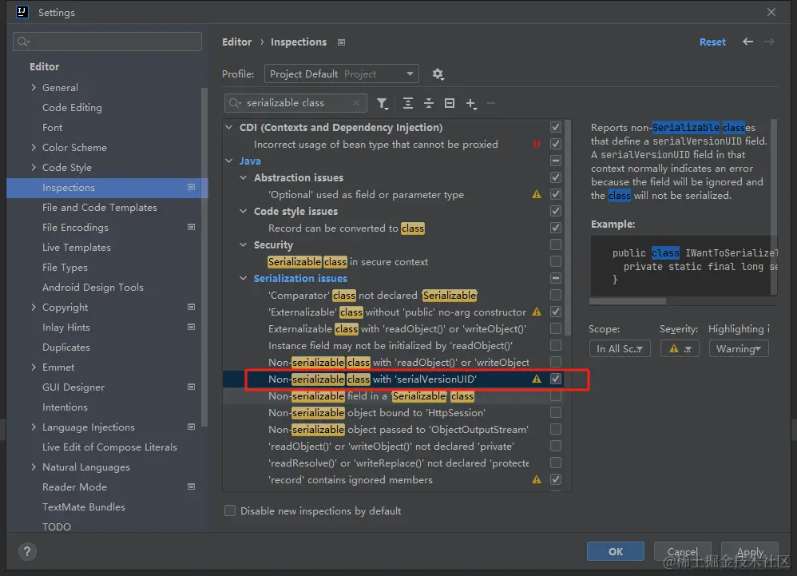Screen dimensions: 797x576
Task: Open the Warning highlighting dropdown
Action: pyautogui.click(x=739, y=349)
